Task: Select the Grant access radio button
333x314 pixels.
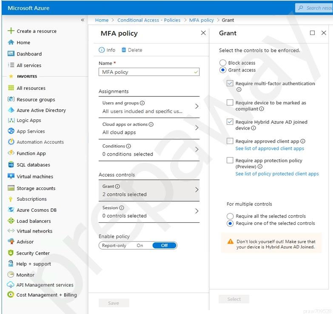Action: click(x=222, y=70)
